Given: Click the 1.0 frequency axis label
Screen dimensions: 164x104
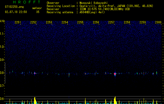Looking at the screenshot, I should click(x=2, y=47).
